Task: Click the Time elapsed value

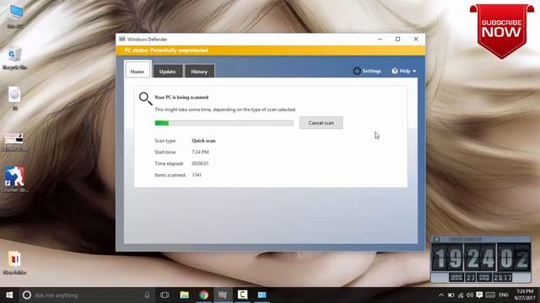Action: [200, 163]
